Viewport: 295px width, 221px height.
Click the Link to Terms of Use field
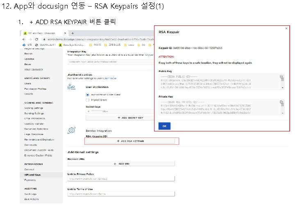tap(121, 194)
